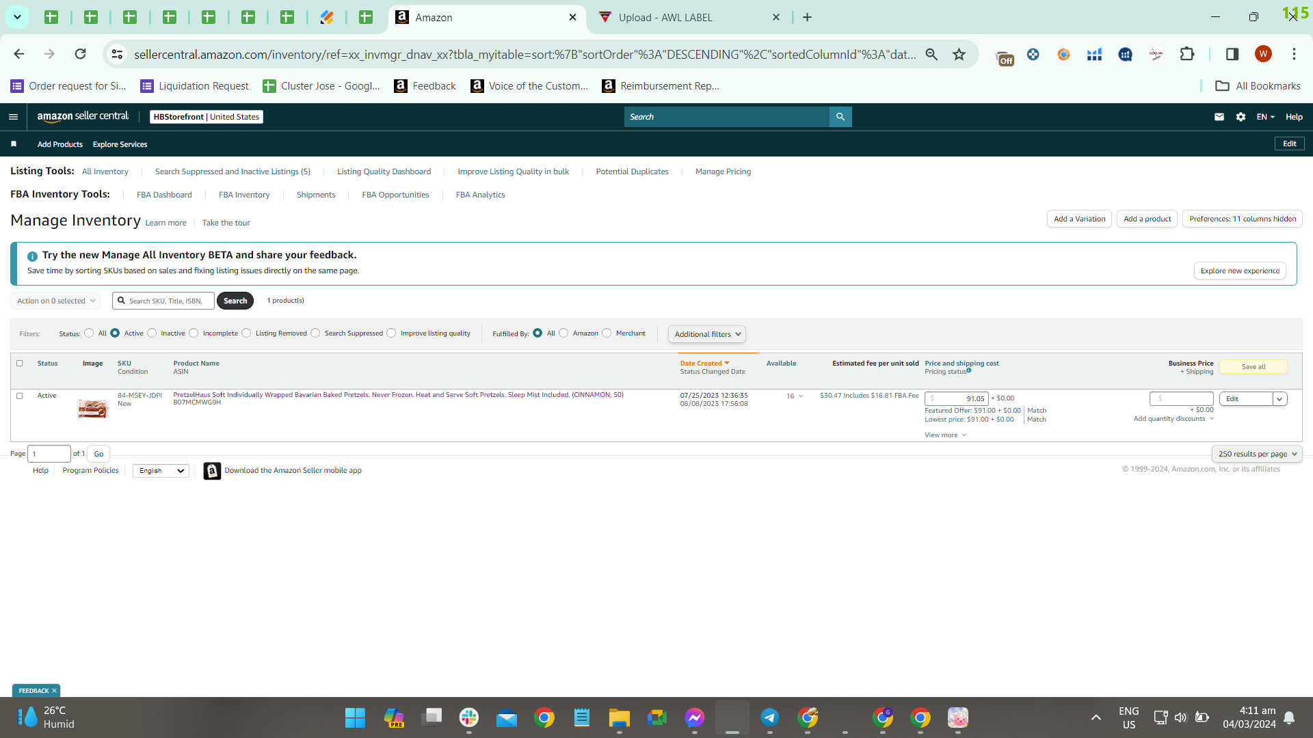The image size is (1313, 738).
Task: Click the Add a Variation button
Action: point(1079,219)
